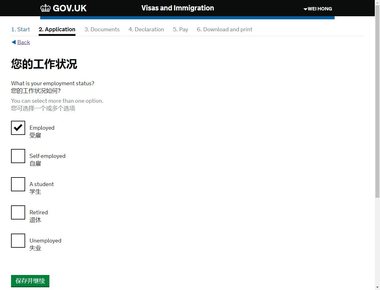Tick the Self-employed checkbox
The height and width of the screenshot is (290, 380).
[x=18, y=156]
